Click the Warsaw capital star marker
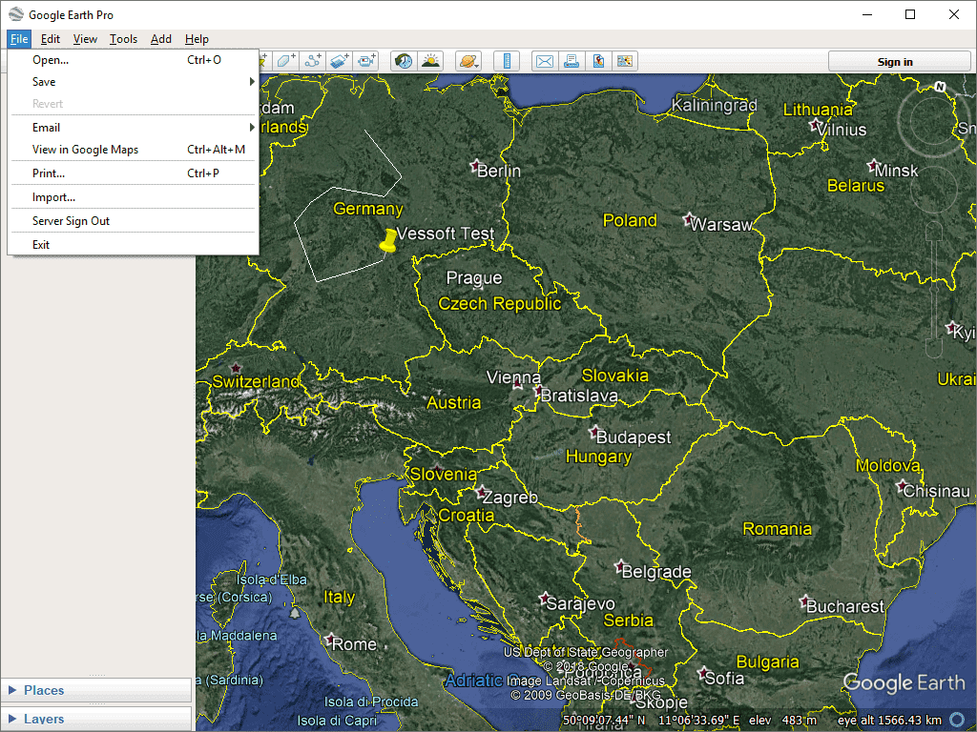977x732 pixels. [x=689, y=218]
